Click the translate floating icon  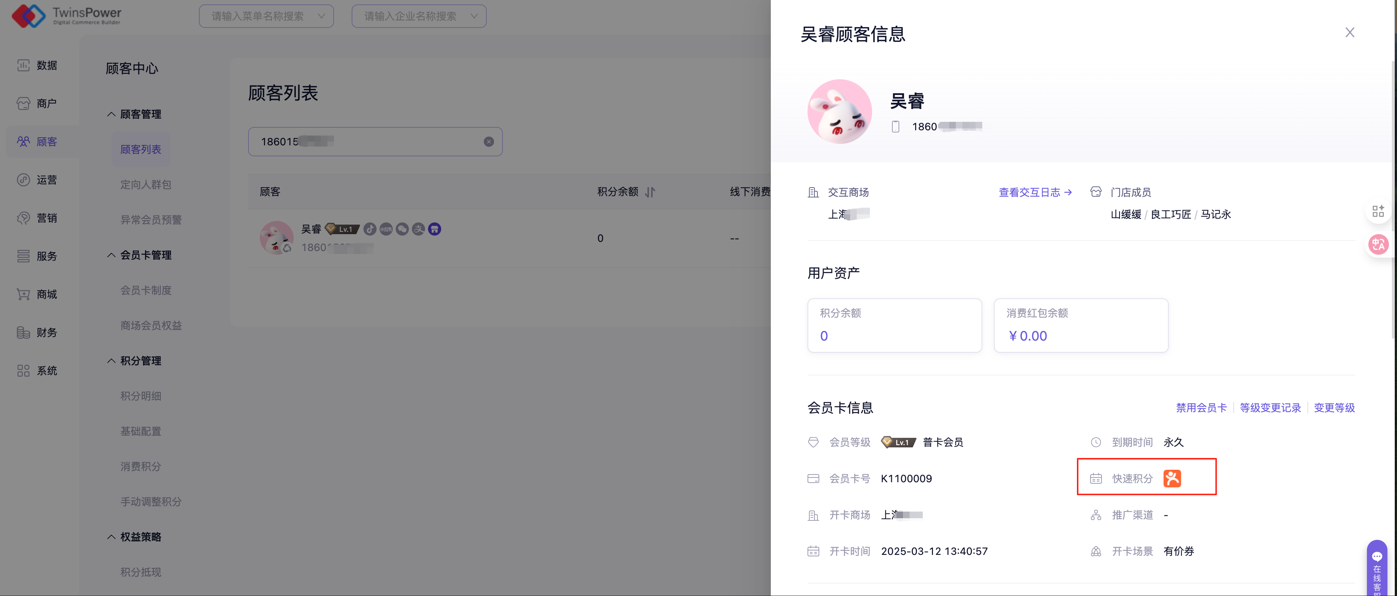1378,244
